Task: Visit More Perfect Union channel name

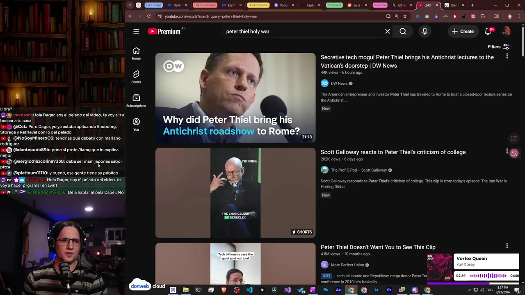Action: coord(347,265)
